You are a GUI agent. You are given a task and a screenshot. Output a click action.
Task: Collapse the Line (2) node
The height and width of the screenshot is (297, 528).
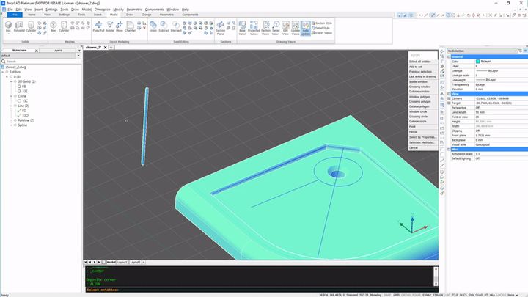(11, 106)
